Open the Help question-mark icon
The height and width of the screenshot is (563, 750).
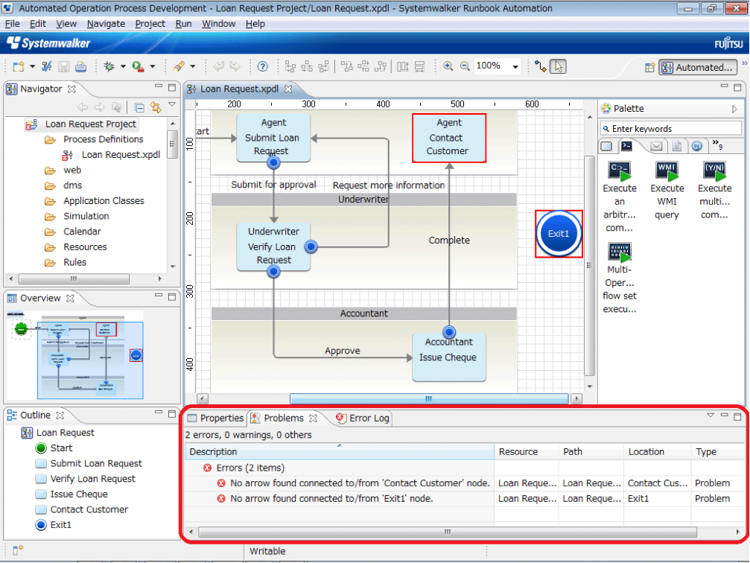(x=263, y=66)
